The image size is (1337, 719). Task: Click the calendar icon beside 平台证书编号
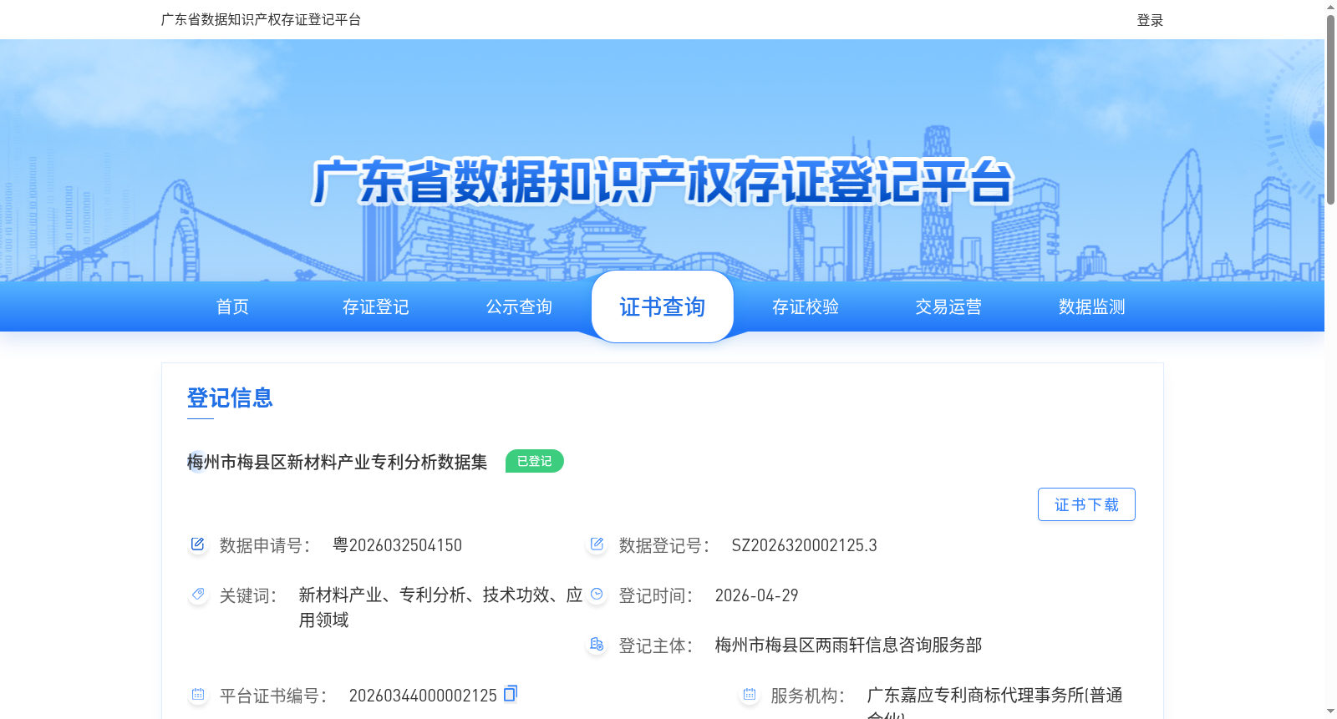pyautogui.click(x=197, y=695)
